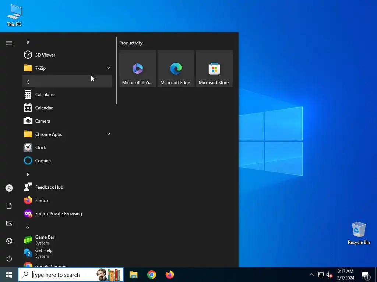The width and height of the screenshot is (377, 282).
Task: Open Firefox from the taskbar
Action: coord(169,275)
